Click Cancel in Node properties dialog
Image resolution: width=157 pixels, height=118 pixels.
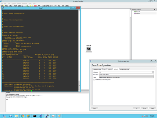145,108
